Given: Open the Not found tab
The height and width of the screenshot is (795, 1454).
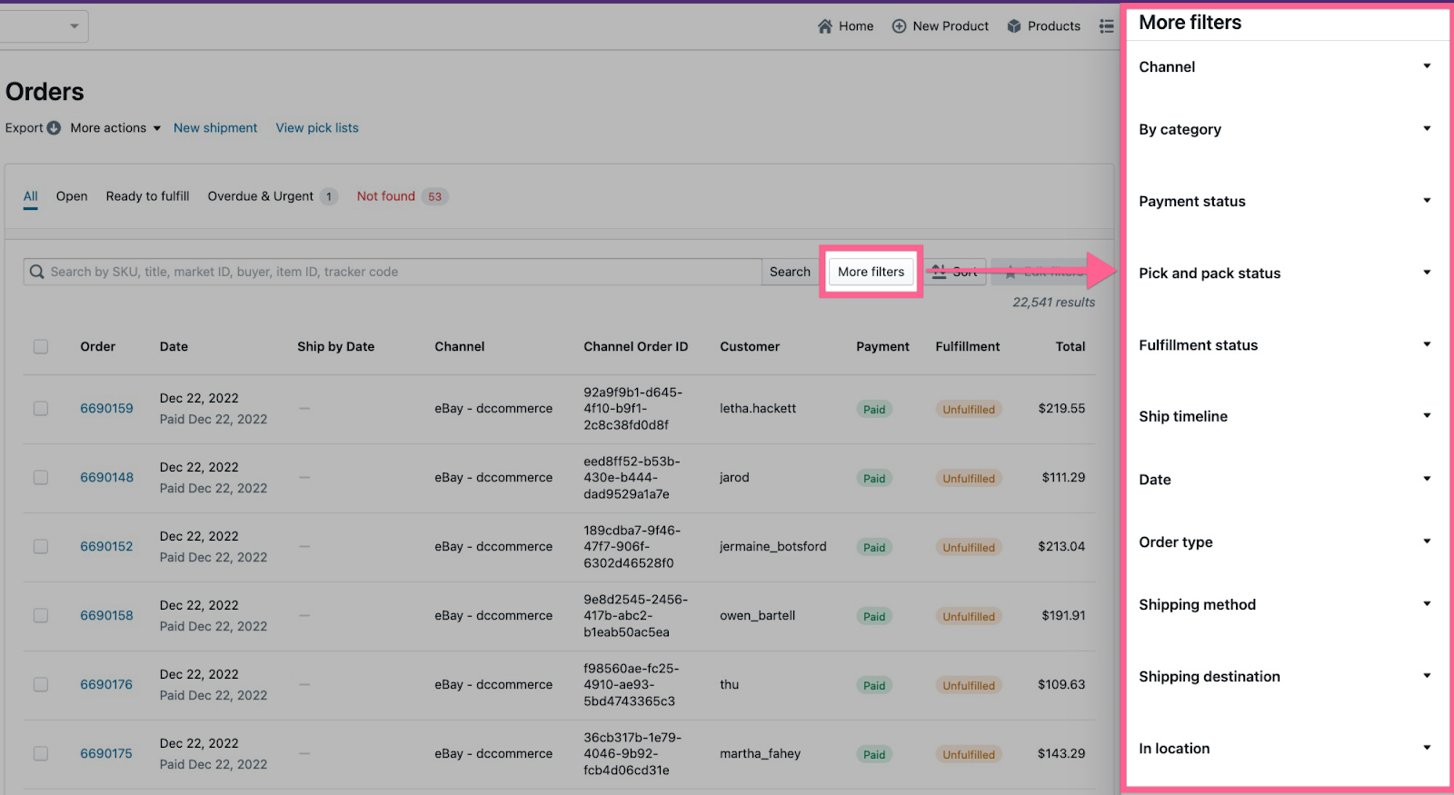Looking at the screenshot, I should tap(386, 196).
